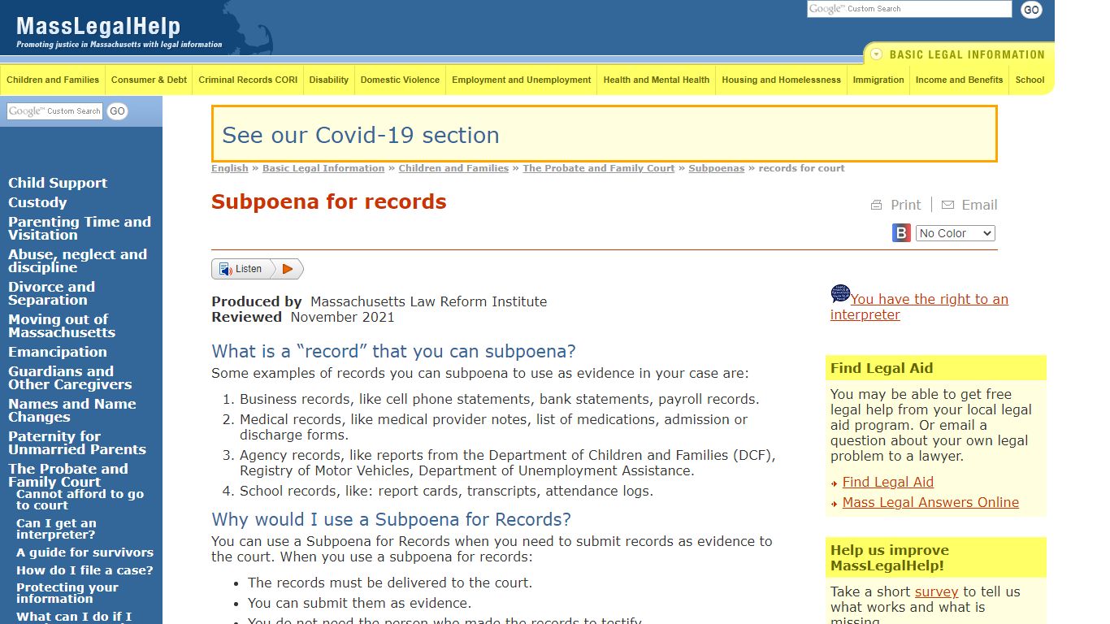Focus the sidebar Google search field

[55, 111]
